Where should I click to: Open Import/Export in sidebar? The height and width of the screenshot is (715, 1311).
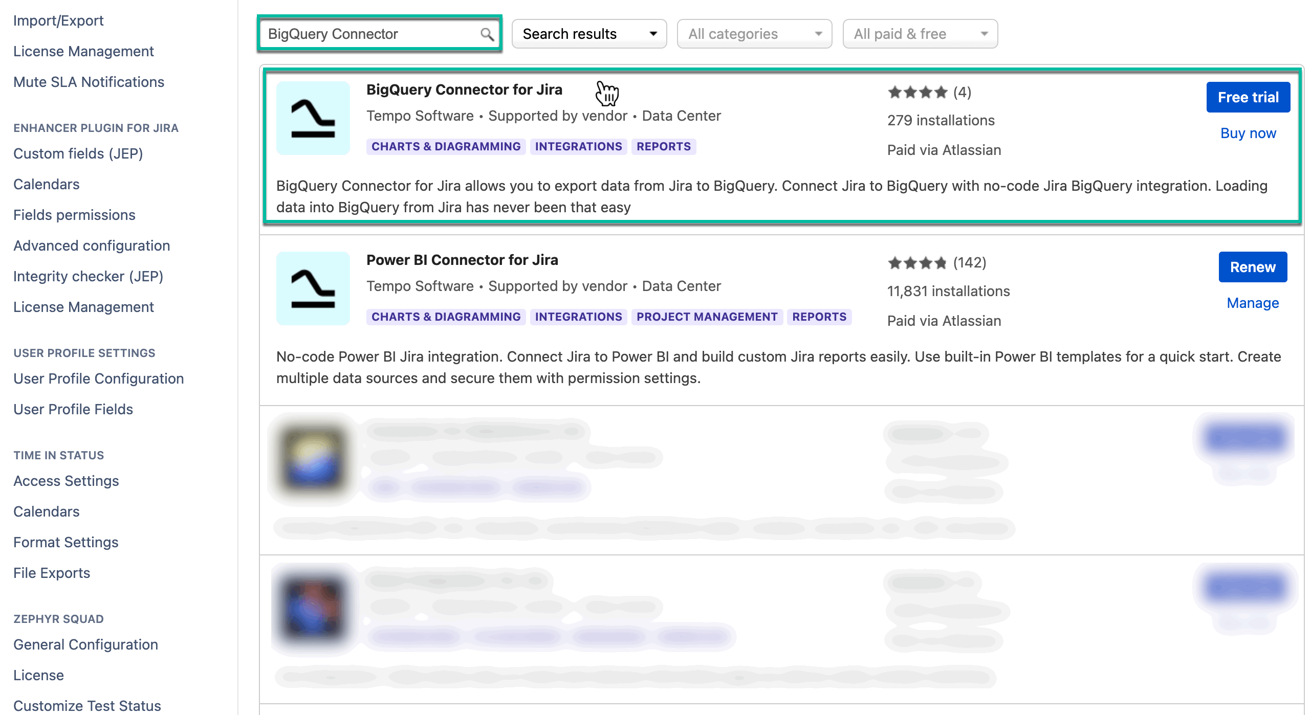coord(58,20)
